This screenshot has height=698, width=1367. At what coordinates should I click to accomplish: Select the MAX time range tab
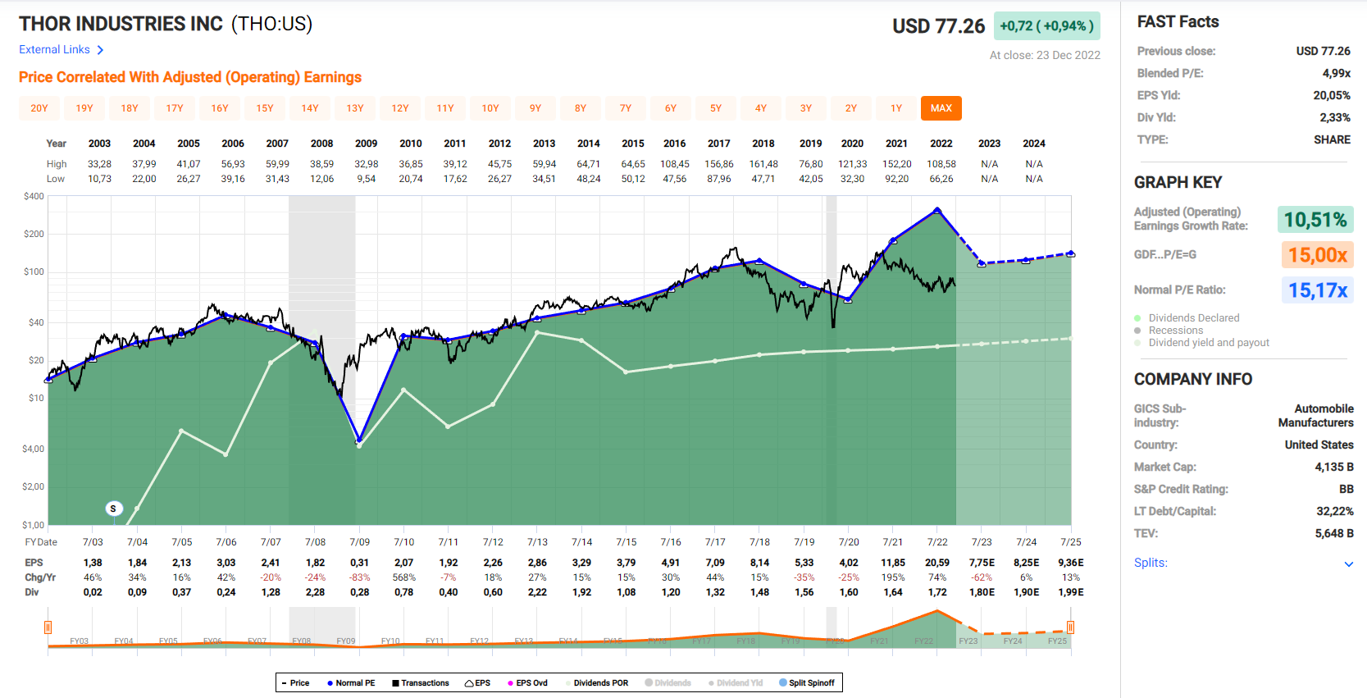click(x=941, y=108)
